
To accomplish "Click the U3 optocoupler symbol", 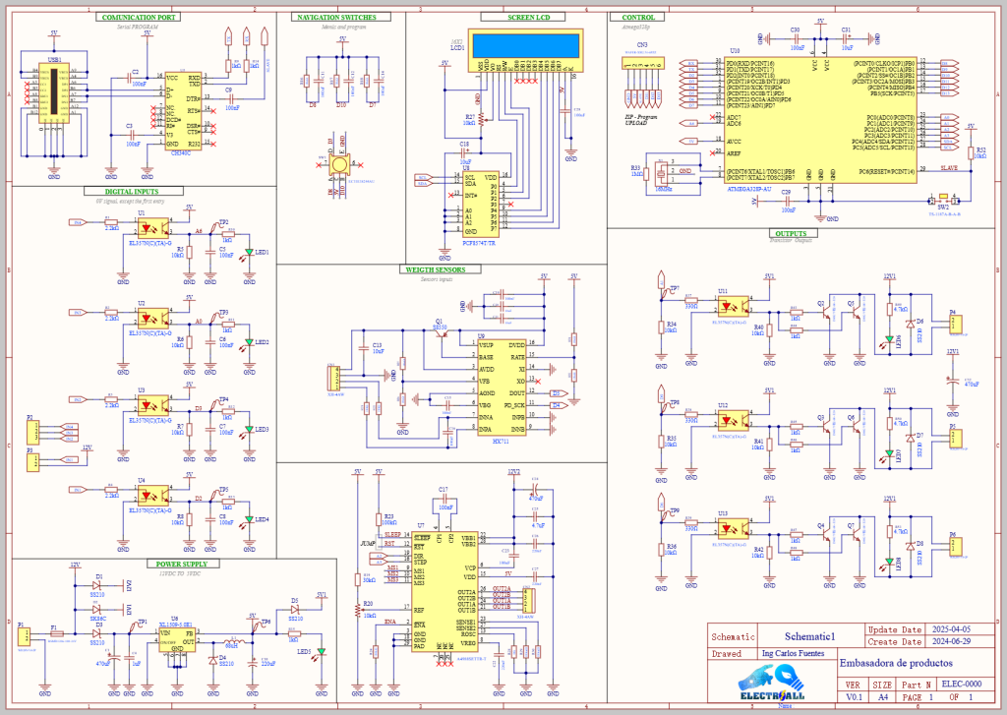I will [x=153, y=405].
